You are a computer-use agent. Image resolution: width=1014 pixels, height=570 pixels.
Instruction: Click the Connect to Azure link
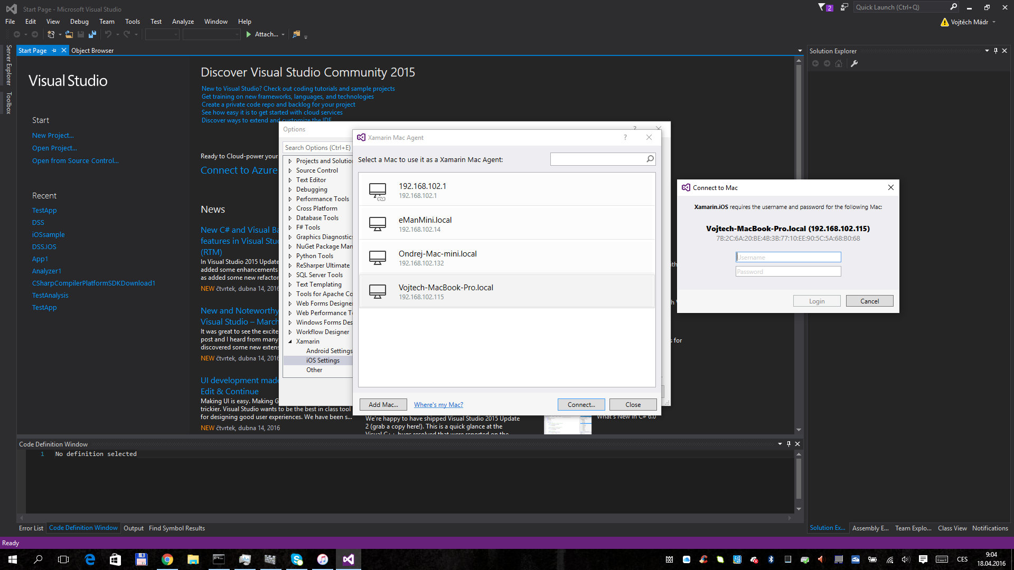[x=239, y=170]
